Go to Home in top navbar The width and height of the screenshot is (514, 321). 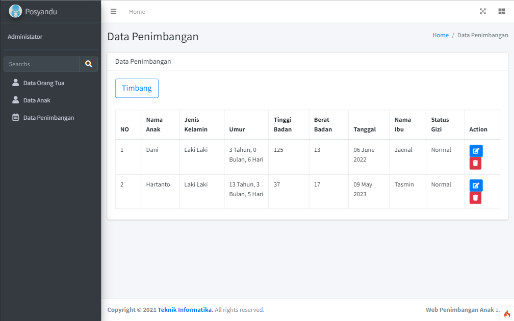(x=137, y=12)
